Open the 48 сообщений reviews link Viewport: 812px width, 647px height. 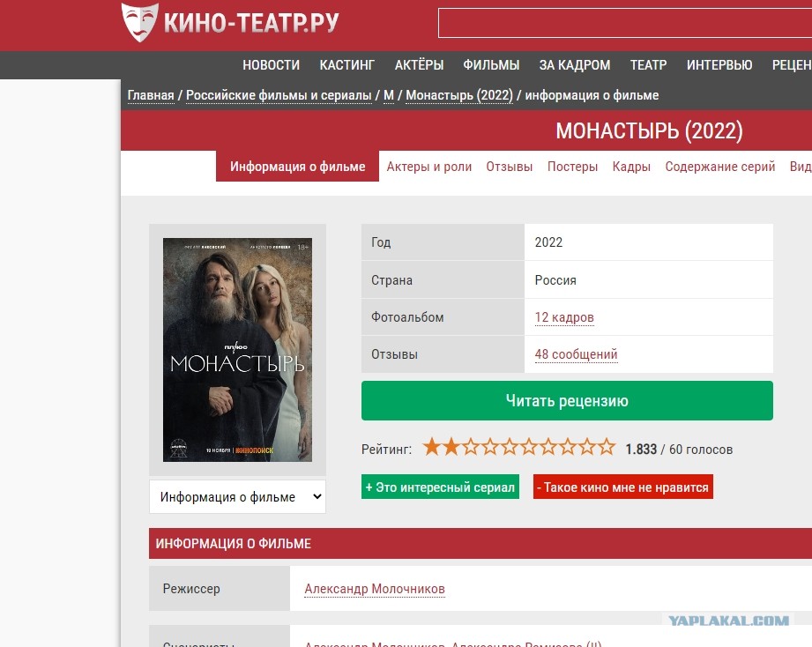(x=576, y=354)
